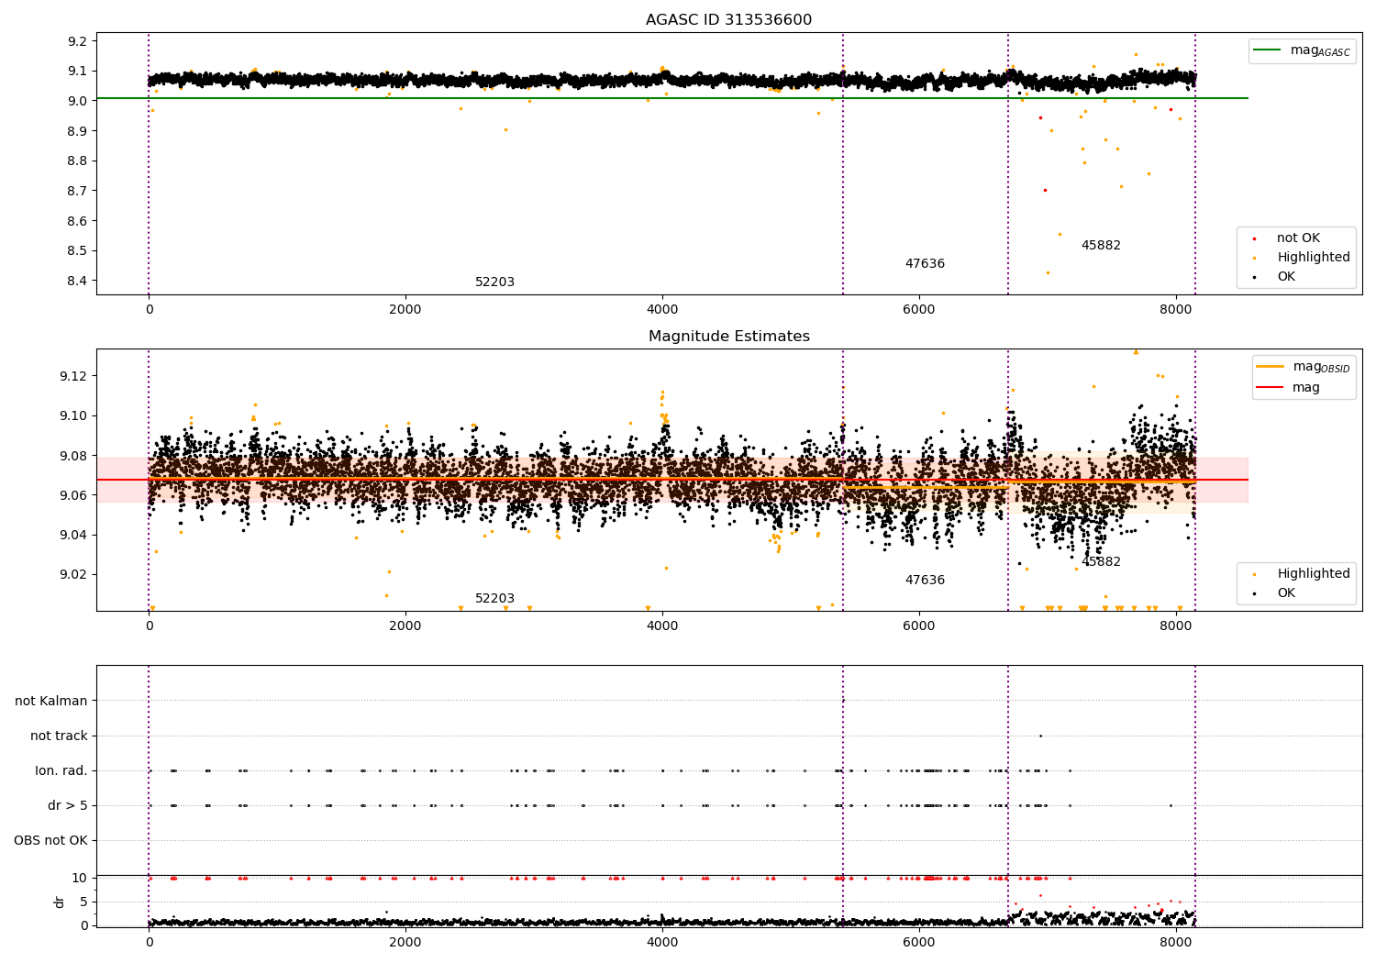Select the 'not OK' legend entry
Viewport: 1376px width, 963px height.
click(x=1298, y=238)
